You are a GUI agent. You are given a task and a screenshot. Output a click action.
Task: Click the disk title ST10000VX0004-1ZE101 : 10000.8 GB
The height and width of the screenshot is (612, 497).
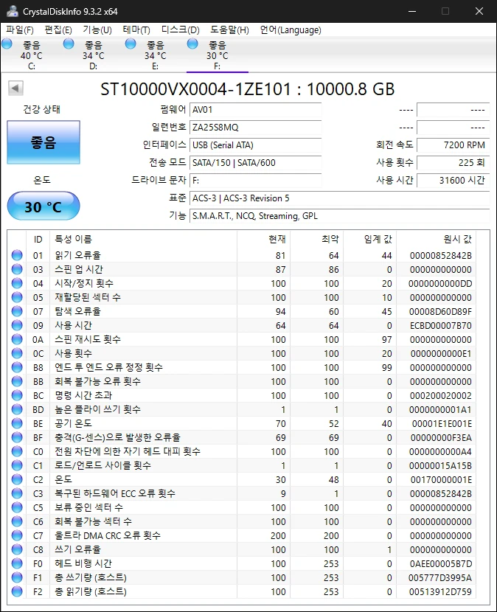(x=248, y=89)
